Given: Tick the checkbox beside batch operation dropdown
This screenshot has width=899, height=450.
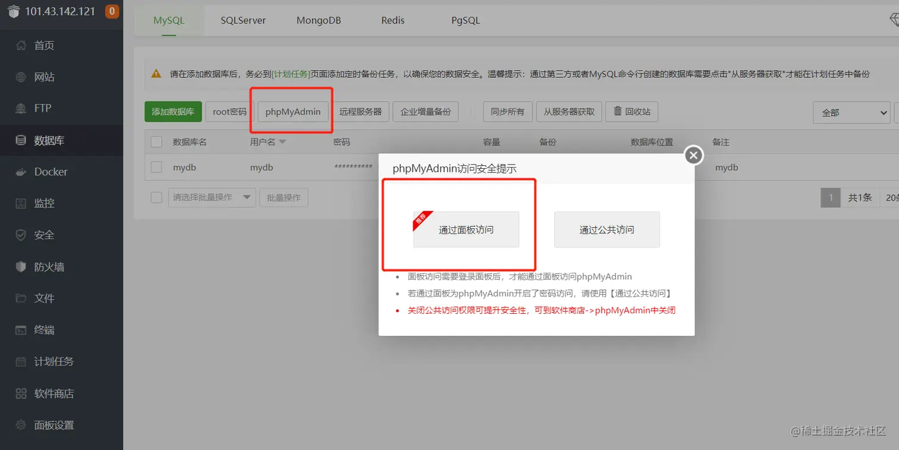Looking at the screenshot, I should (156, 197).
